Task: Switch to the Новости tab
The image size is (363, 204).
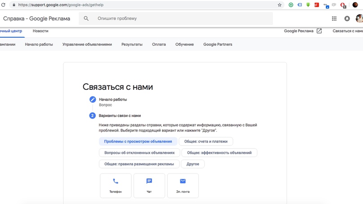Action: click(x=40, y=31)
